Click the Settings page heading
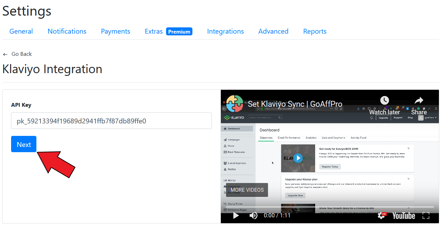The width and height of the screenshot is (441, 226). pos(27,11)
